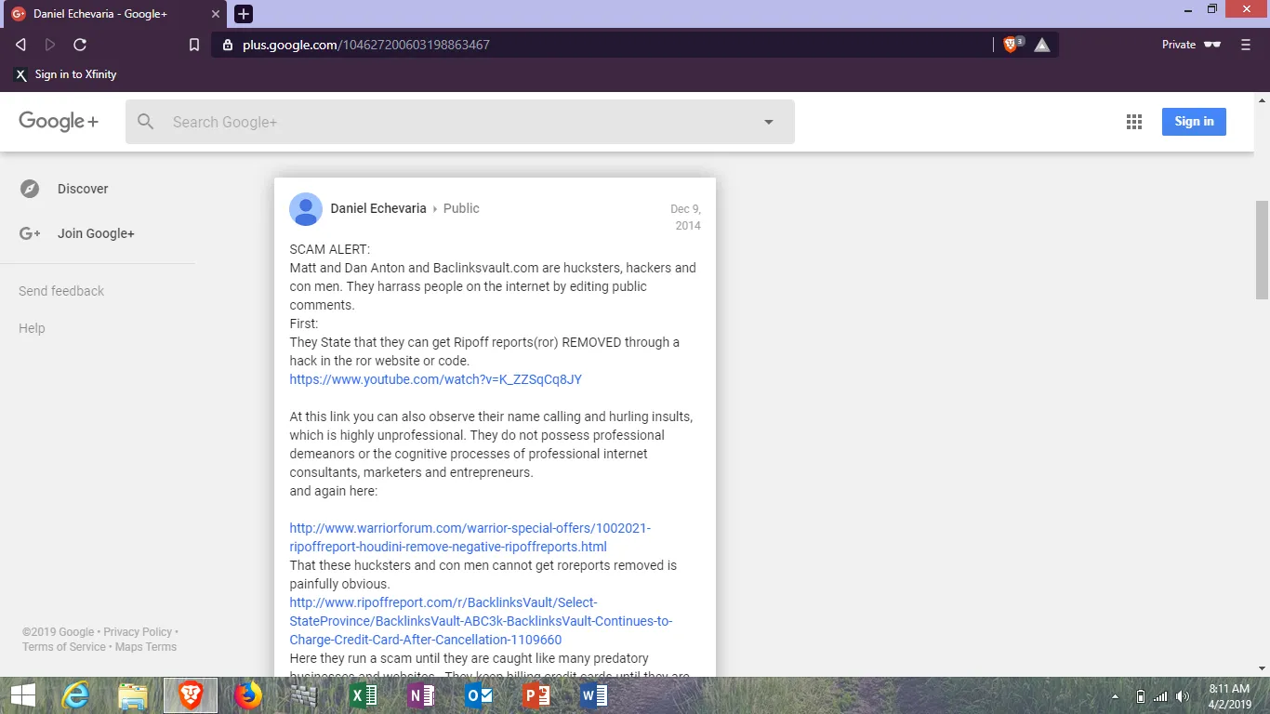
Task: Launch Firefox from the taskbar
Action: pyautogui.click(x=248, y=695)
